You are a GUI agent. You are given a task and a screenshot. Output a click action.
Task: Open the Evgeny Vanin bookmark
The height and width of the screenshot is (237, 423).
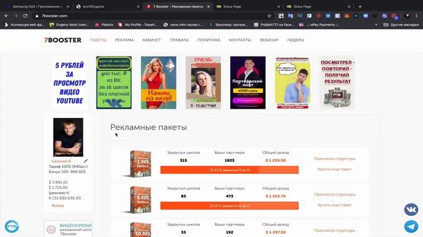click(69, 25)
